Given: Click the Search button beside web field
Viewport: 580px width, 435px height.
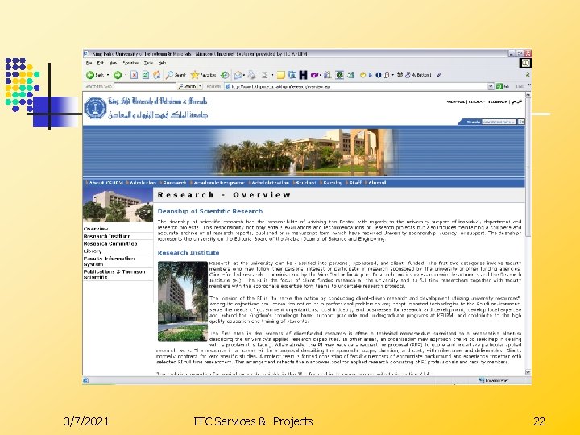Looking at the screenshot, I should coord(188,86).
